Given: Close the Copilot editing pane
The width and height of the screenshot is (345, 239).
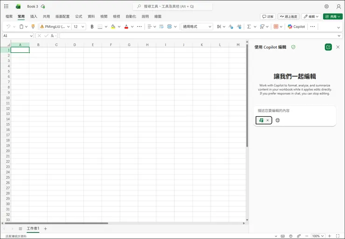Looking at the screenshot, I should (338, 47).
